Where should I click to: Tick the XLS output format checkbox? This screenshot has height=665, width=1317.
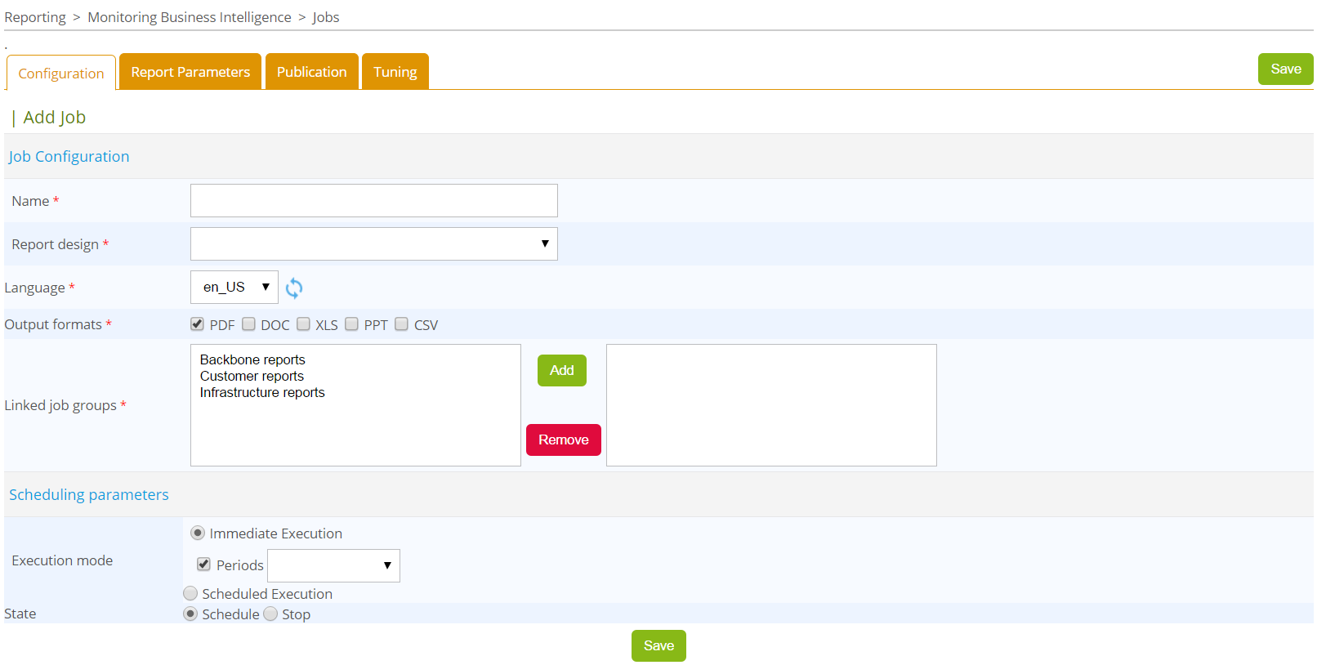(x=303, y=324)
